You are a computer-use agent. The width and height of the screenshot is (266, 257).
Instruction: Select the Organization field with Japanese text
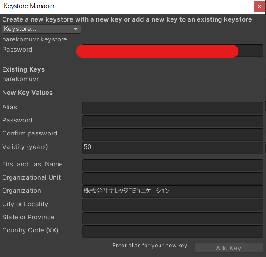(x=173, y=191)
